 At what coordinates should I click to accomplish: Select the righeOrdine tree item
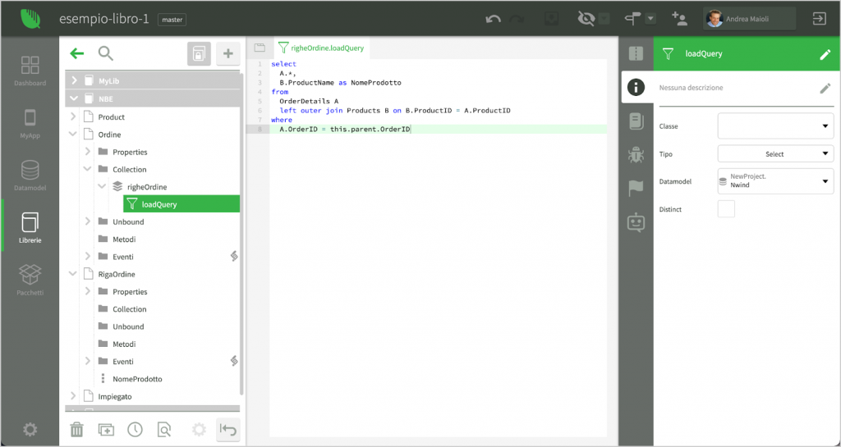147,187
